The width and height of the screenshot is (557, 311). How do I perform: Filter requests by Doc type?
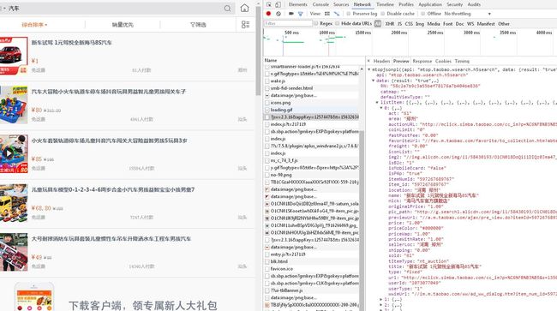pyautogui.click(x=459, y=23)
